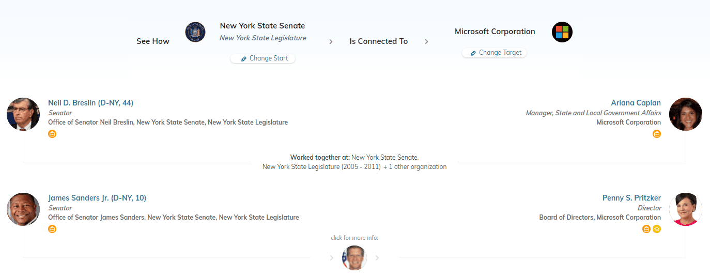Screen dimensions: 710x276
Task: Click the orange briefcase icon under Neil D. Breslin
Action: [52, 134]
